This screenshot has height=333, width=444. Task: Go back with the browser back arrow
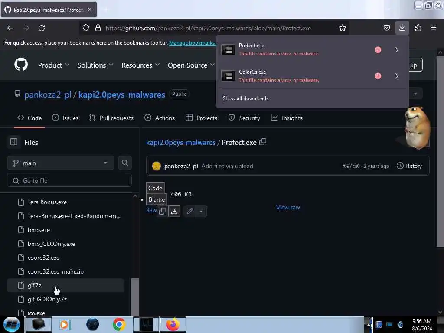tap(10, 28)
